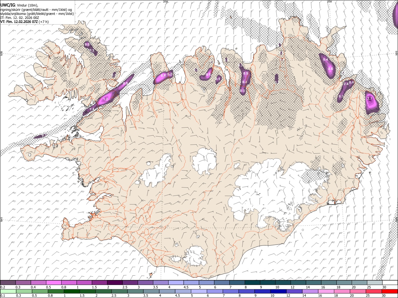Click the 'IT: Fim. 12. 02. 2026 00Z' line

tap(20, 18)
